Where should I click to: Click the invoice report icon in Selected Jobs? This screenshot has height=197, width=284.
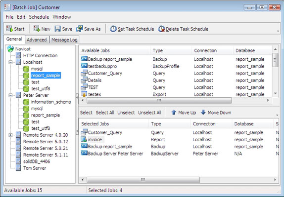pyautogui.click(x=84, y=139)
